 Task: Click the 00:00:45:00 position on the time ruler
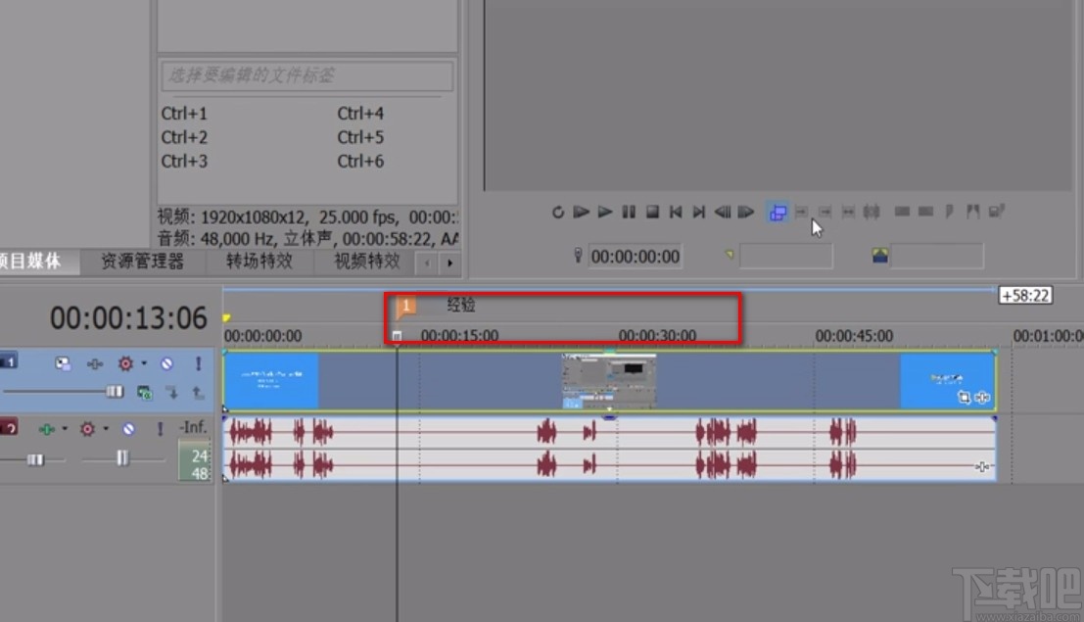tap(854, 336)
